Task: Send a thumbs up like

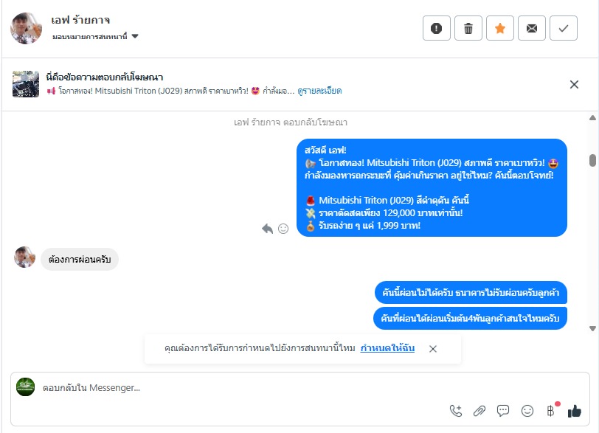Action: (574, 411)
